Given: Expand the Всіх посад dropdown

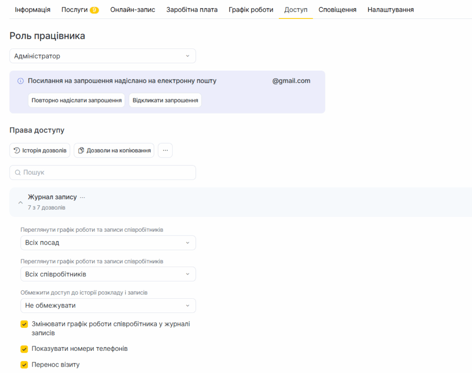Looking at the screenshot, I should 108,243.
